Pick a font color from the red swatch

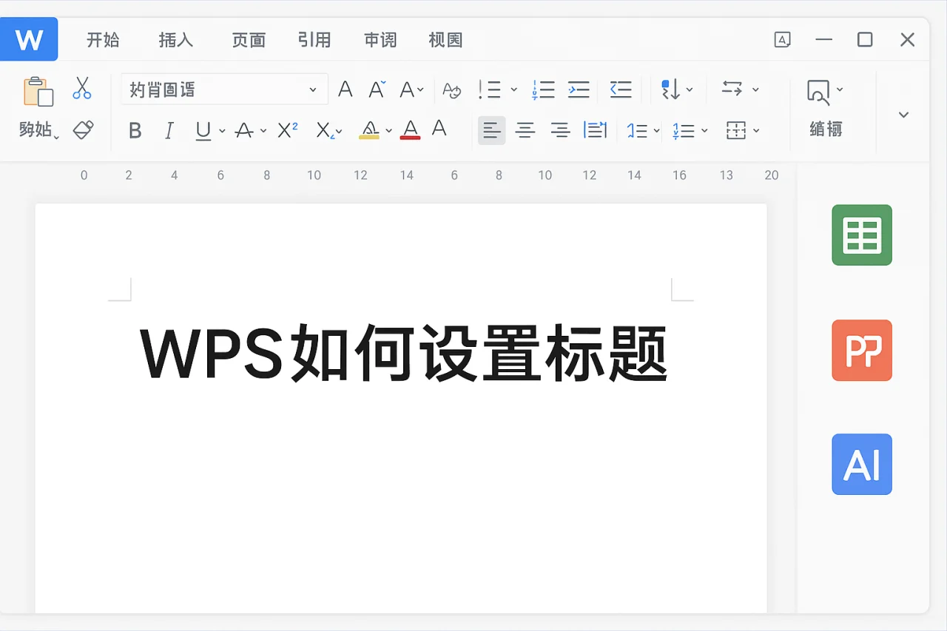point(409,130)
